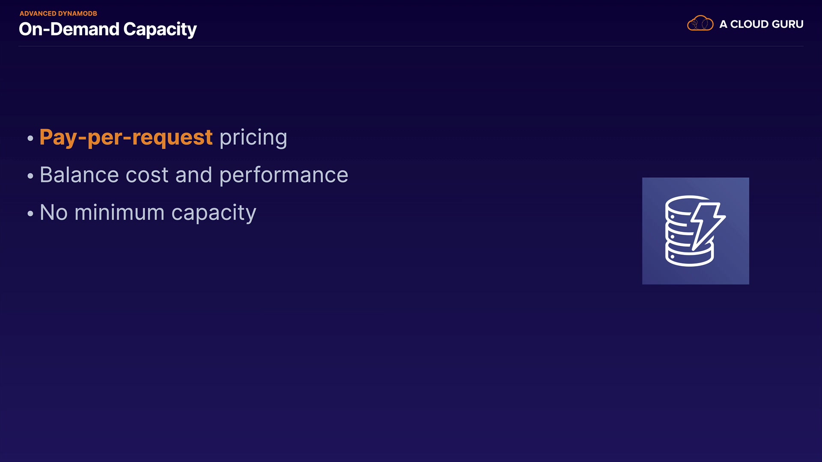The image size is (822, 462).
Task: Click bullet dot before Pay-per-request
Action: (30, 138)
